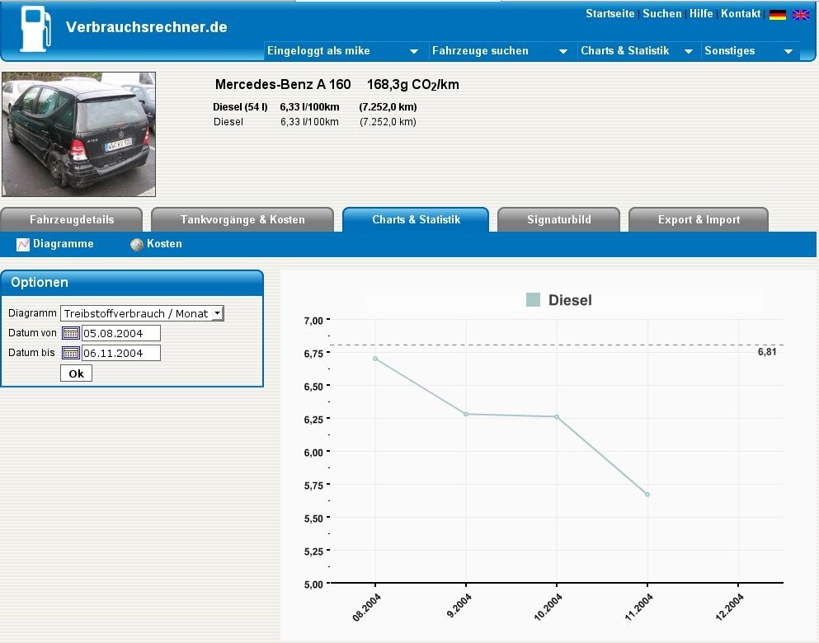Switch to the Fahrzeugdetails tab
Viewport: 819px width, 643px height.
click(72, 220)
